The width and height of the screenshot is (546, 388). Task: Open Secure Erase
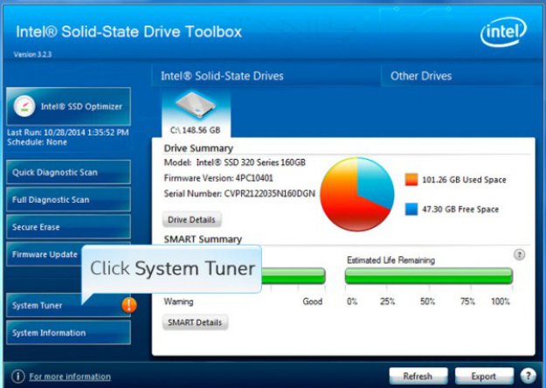pyautogui.click(x=67, y=227)
